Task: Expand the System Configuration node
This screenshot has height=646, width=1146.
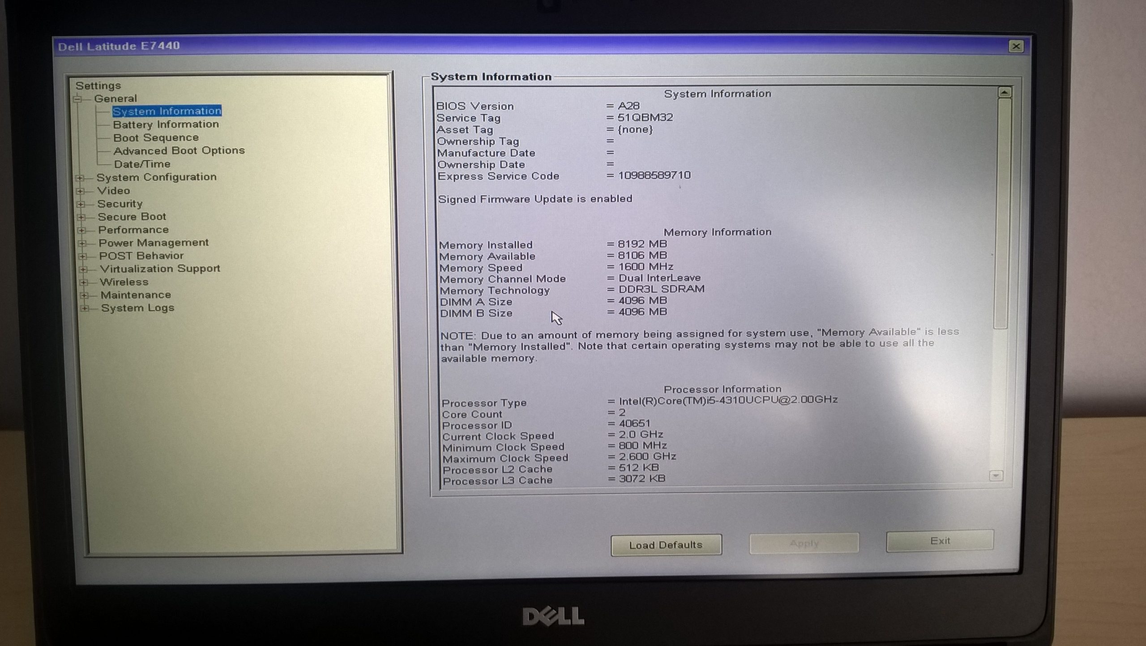Action: pyautogui.click(x=80, y=178)
